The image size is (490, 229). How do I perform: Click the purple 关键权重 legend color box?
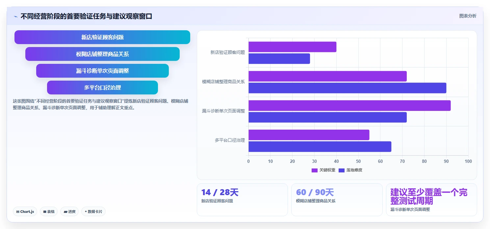pos(314,170)
